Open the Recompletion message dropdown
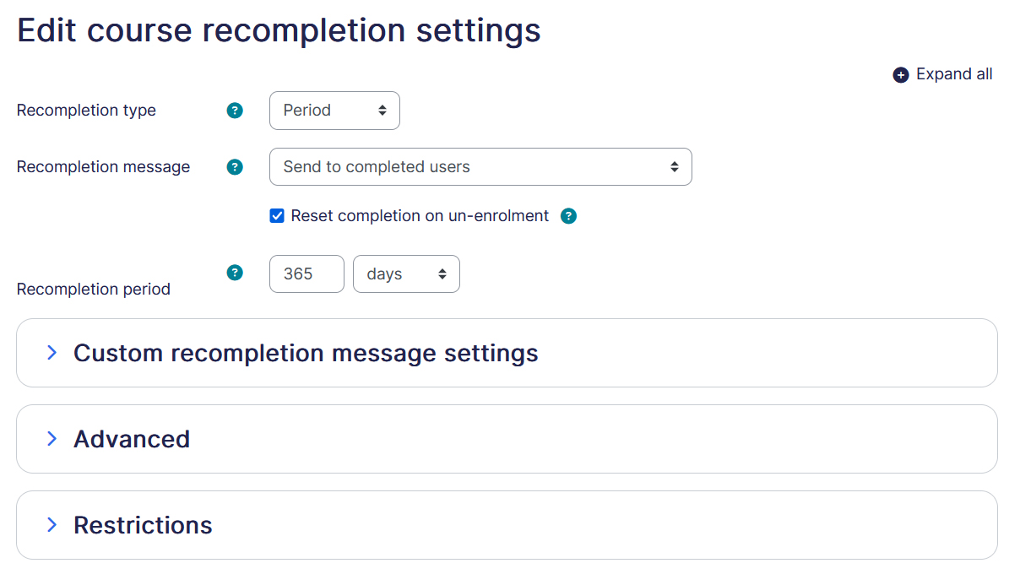 480,166
